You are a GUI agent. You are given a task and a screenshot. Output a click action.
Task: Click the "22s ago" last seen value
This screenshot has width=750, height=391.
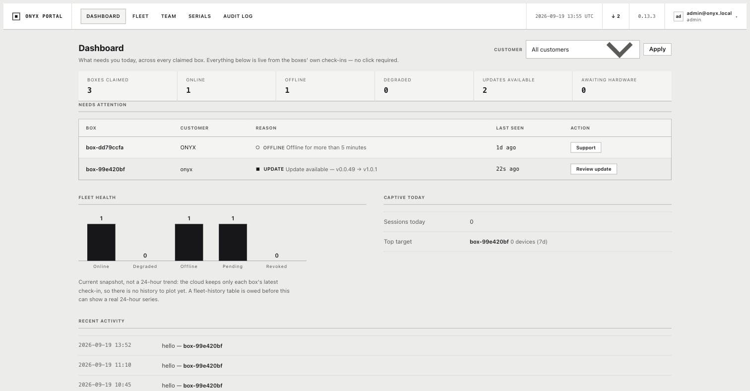[x=507, y=169]
